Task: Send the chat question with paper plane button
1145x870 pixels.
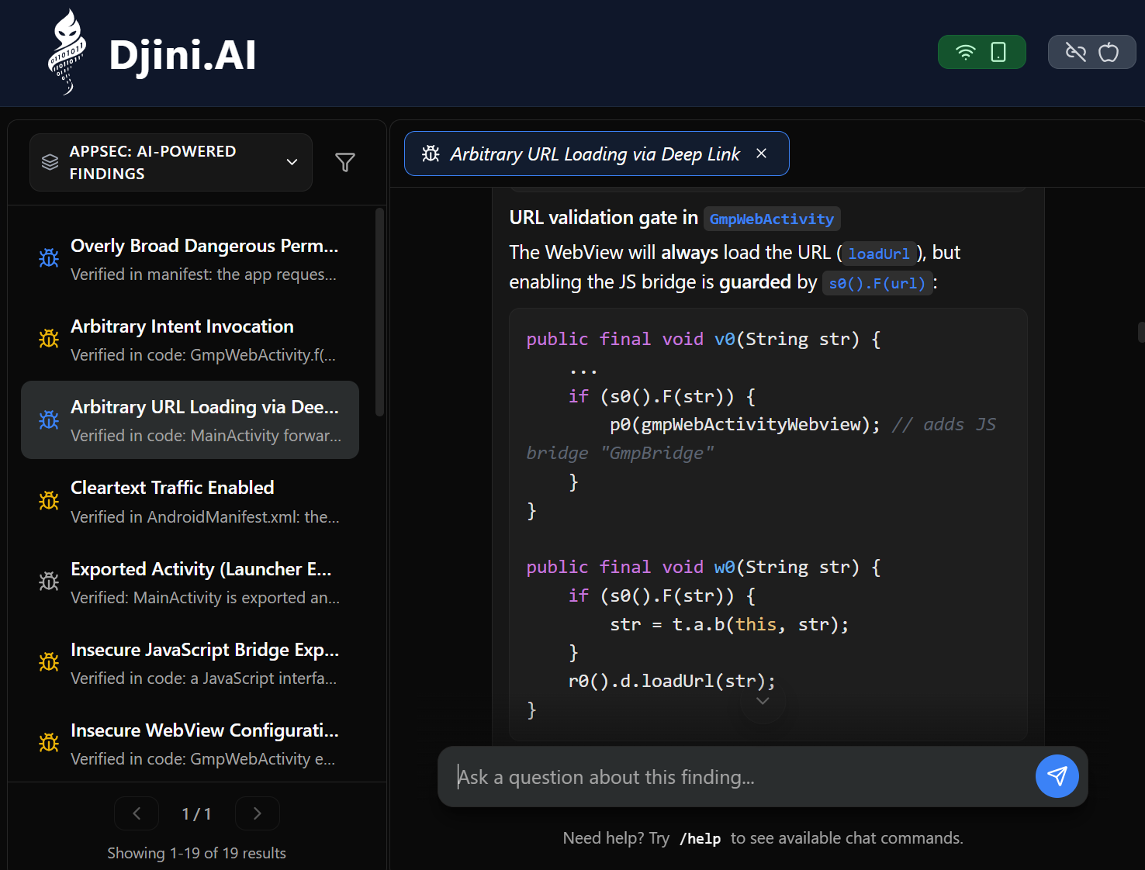Action: click(1057, 776)
